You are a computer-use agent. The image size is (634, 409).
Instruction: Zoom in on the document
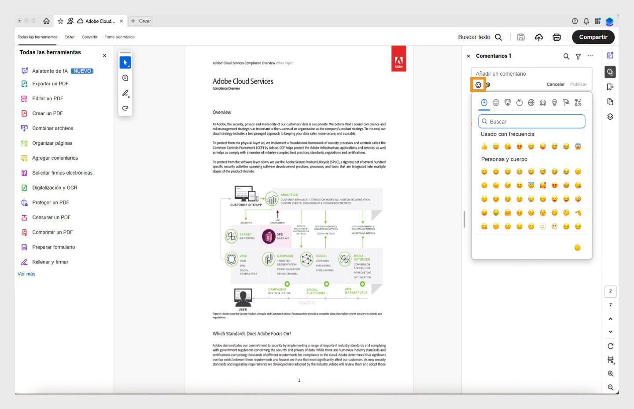click(x=611, y=374)
